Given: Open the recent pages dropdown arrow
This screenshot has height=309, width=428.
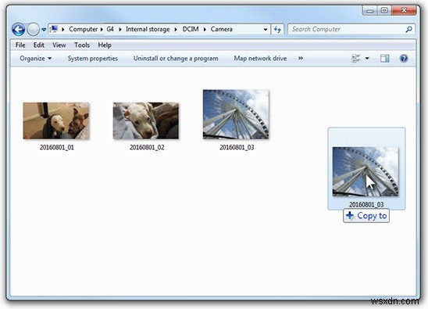Looking at the screenshot, I should pyautogui.click(x=44, y=30).
